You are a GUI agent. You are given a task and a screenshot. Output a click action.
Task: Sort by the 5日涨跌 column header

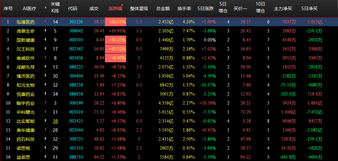click(206, 9)
